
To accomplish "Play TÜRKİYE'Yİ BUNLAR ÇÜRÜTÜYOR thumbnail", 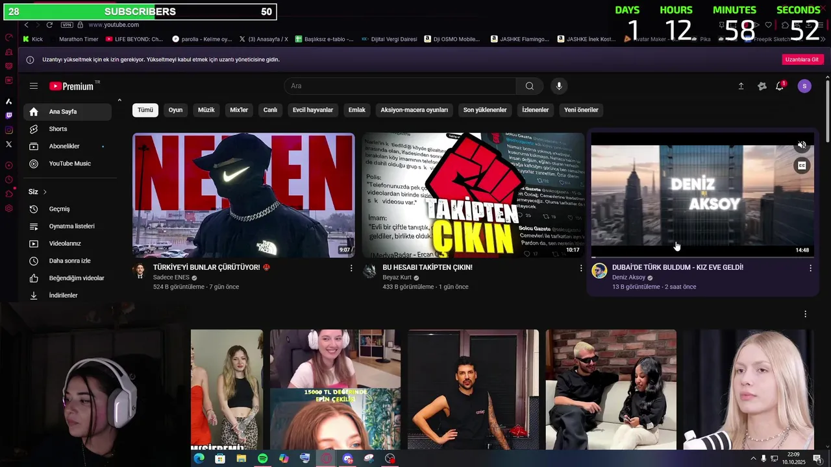I will coord(243,195).
